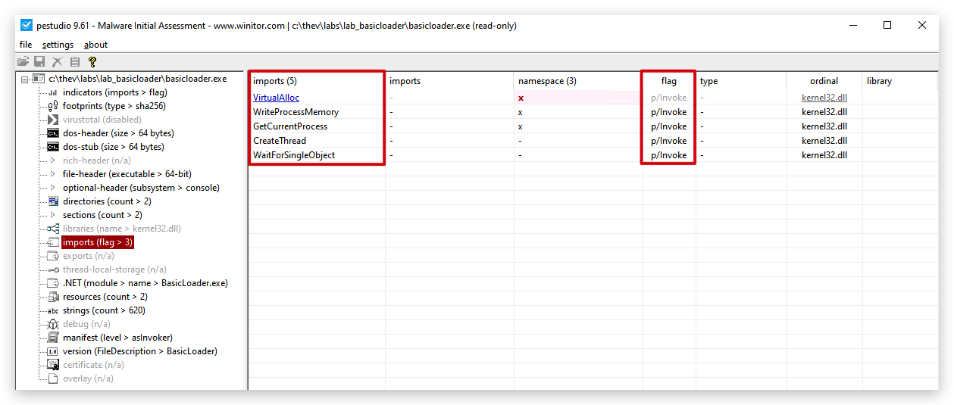Select the footprints icon in the tree

coord(53,106)
